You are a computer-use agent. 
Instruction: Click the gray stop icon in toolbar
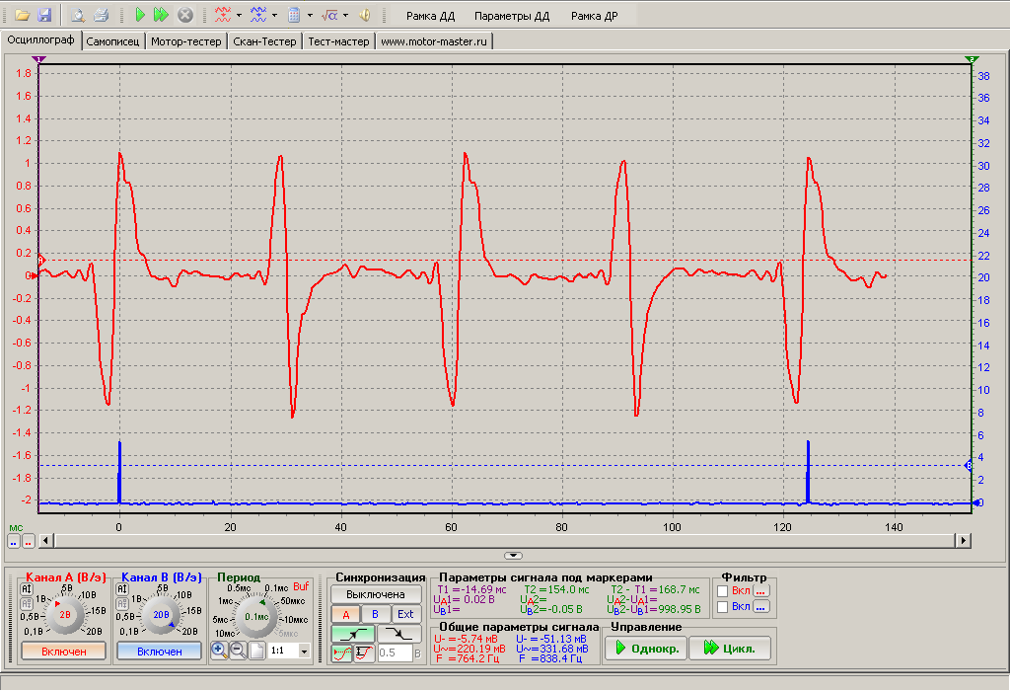point(184,16)
